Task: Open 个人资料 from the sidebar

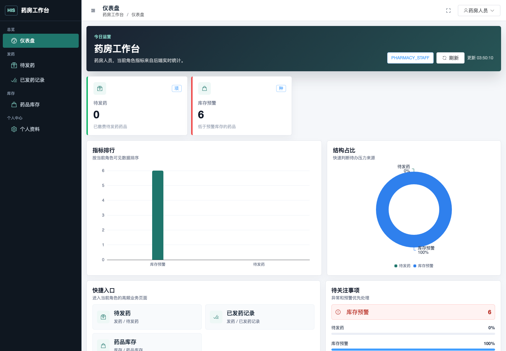Action: point(41,129)
